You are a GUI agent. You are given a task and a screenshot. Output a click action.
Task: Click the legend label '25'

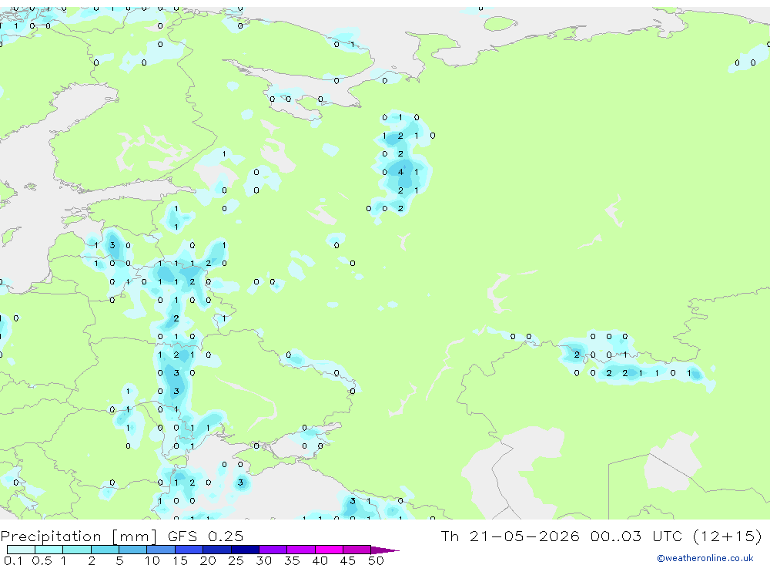236,560
